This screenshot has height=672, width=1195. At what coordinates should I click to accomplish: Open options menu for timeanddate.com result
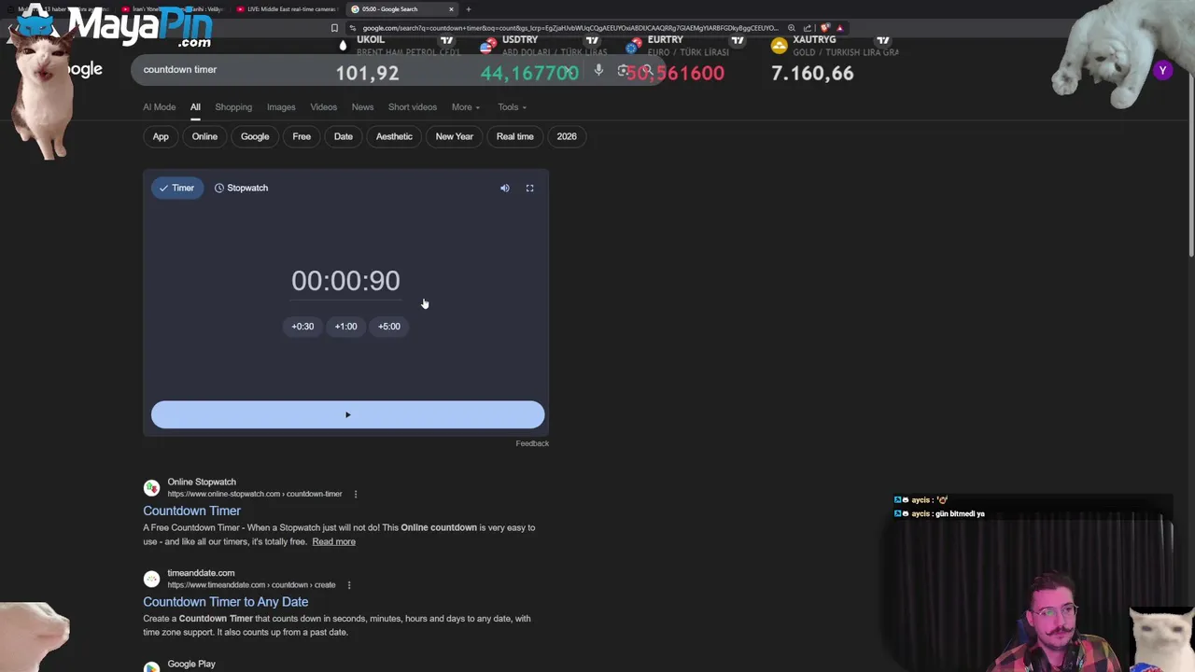pyautogui.click(x=348, y=585)
